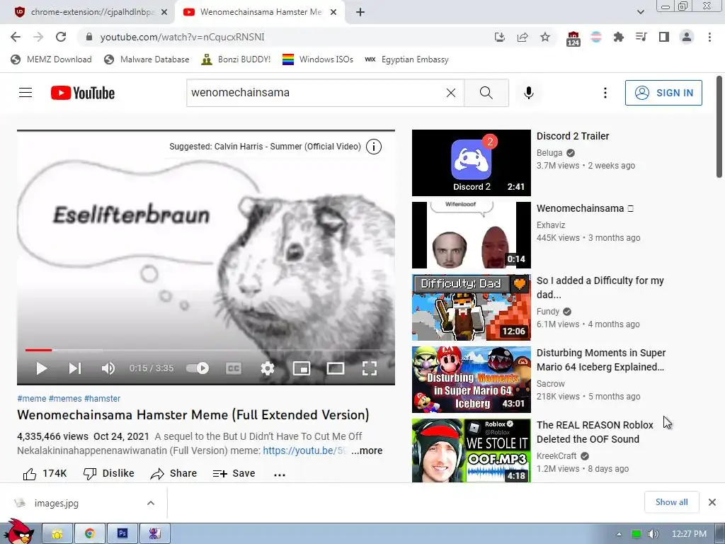Go to YouTube home via logo
The width and height of the screenshot is (725, 544).
tap(83, 93)
